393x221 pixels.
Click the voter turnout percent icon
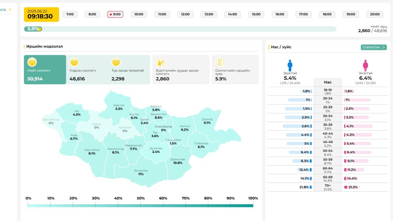pos(220,62)
